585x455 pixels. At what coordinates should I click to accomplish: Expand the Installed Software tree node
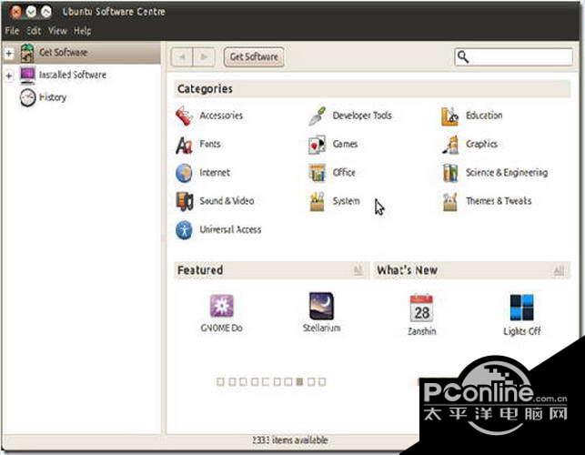point(9,76)
